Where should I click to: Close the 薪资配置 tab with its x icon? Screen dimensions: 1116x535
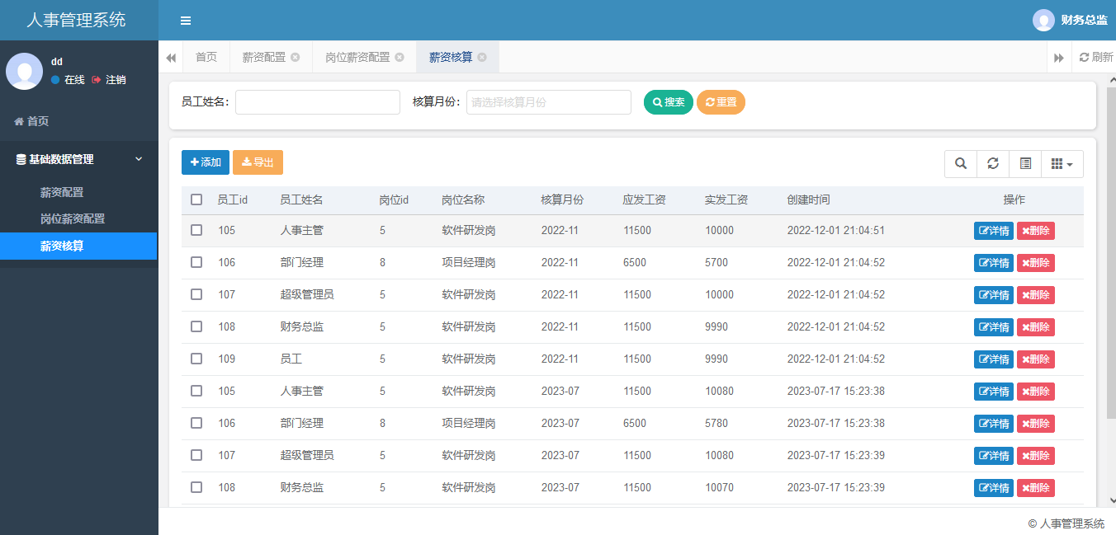pyautogui.click(x=296, y=58)
